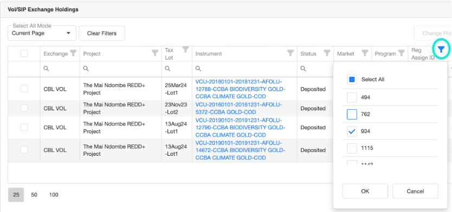The height and width of the screenshot is (212, 452).
Task: Open the Instrument column filter icon
Action: [x=290, y=53]
